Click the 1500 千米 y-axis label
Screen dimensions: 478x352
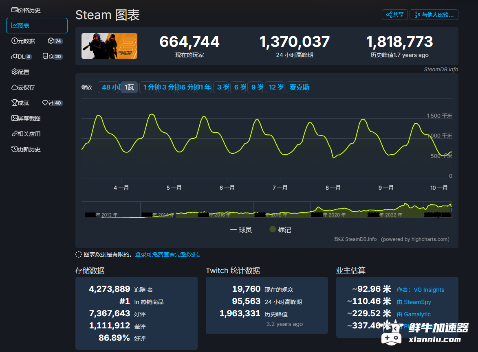[x=440, y=116]
